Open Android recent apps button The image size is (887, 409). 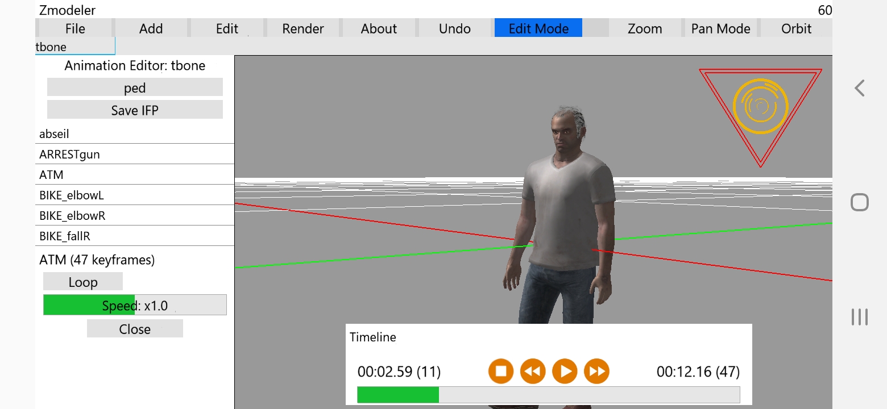coord(859,317)
